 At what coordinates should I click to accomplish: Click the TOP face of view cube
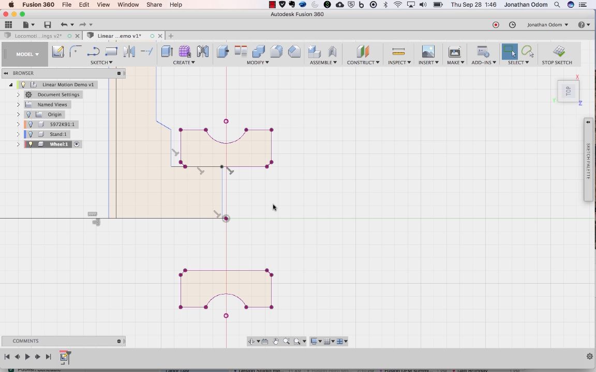click(x=568, y=91)
